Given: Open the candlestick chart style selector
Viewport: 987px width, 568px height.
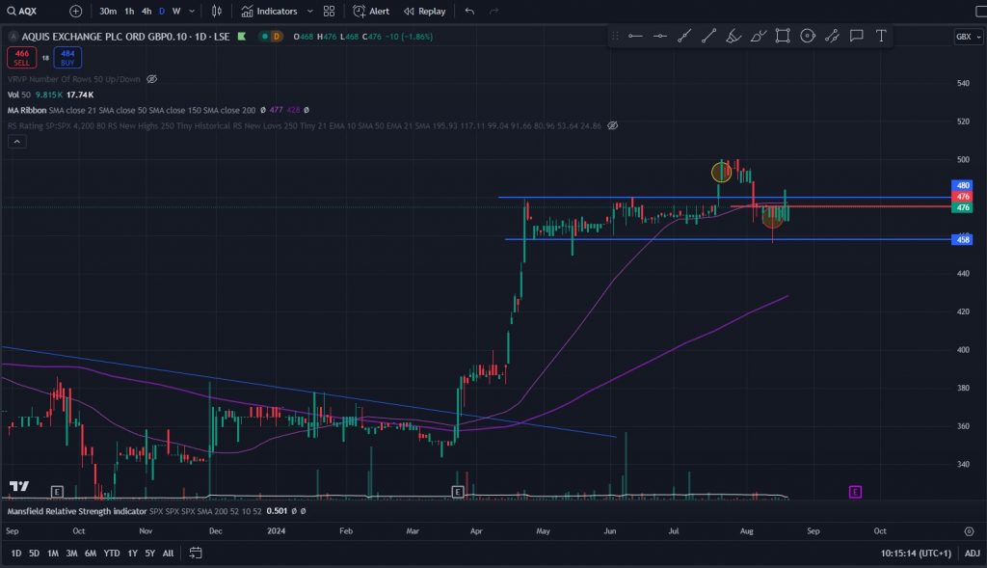Looking at the screenshot, I should click(217, 12).
